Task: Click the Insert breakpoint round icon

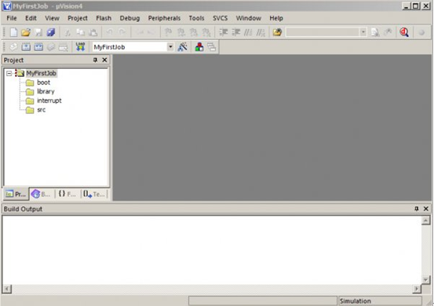Action: (421, 33)
